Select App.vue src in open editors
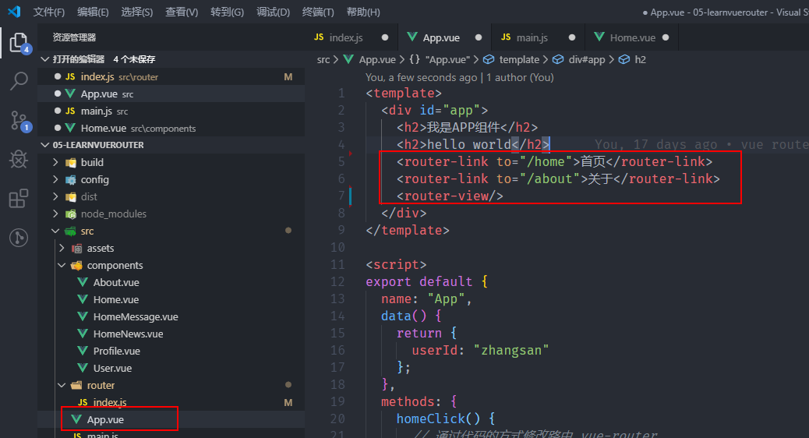Screen dimensions: 809x438 tap(171, 94)
